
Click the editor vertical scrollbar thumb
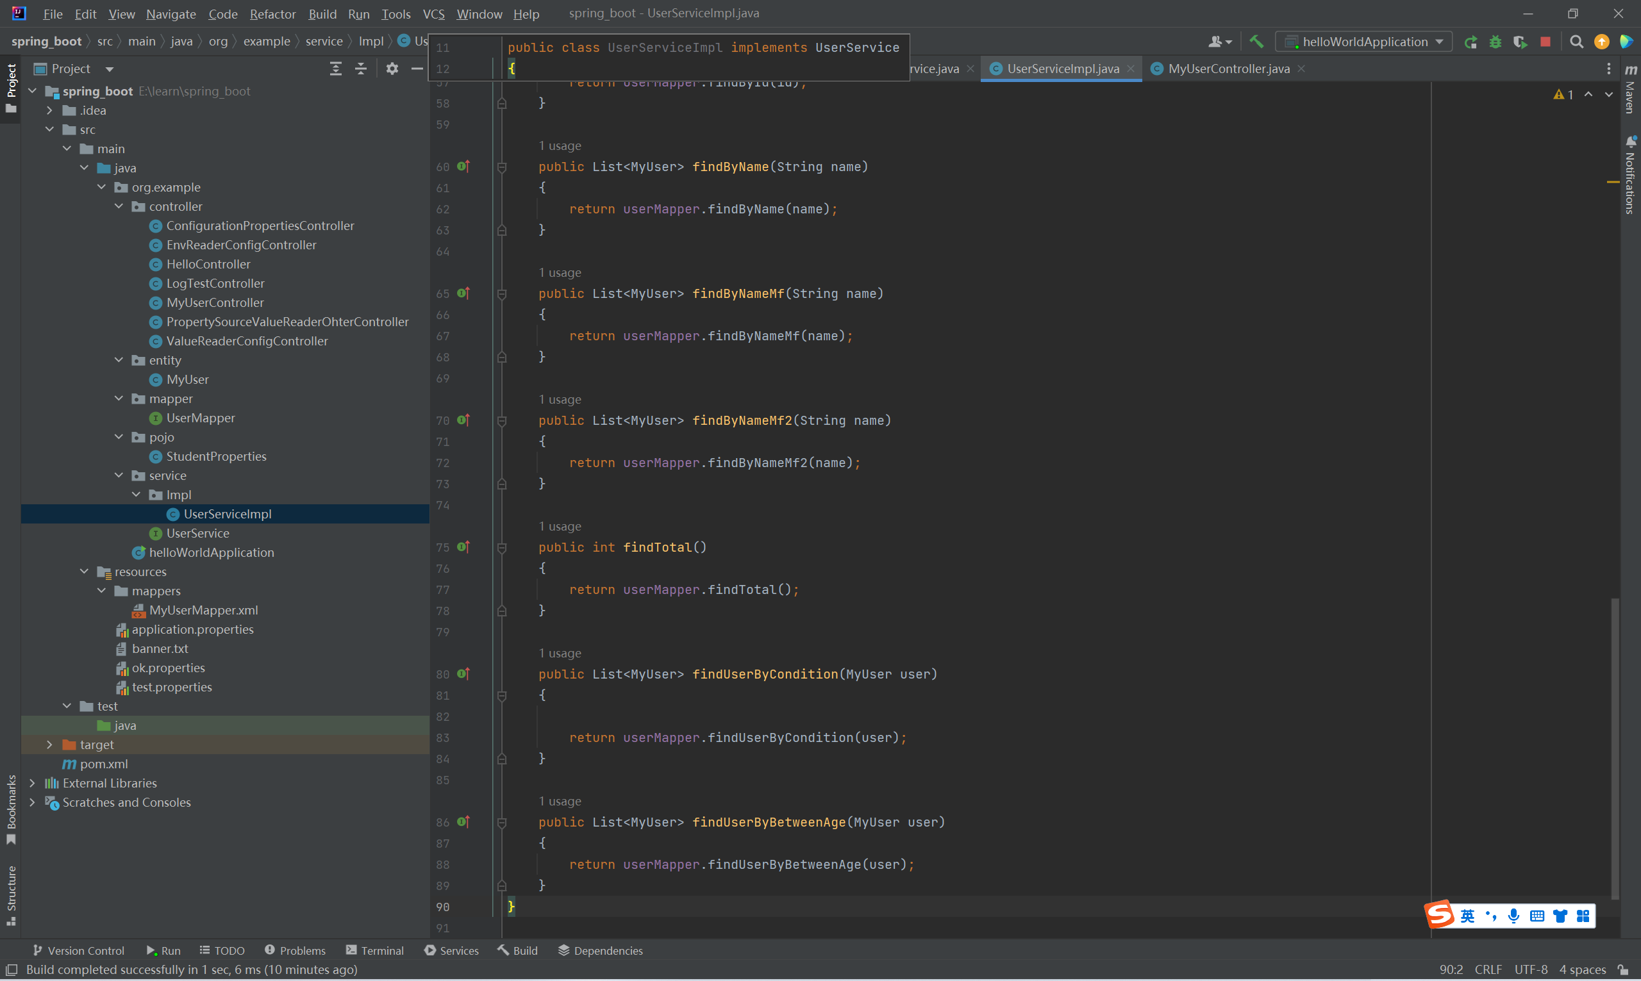[1615, 747]
